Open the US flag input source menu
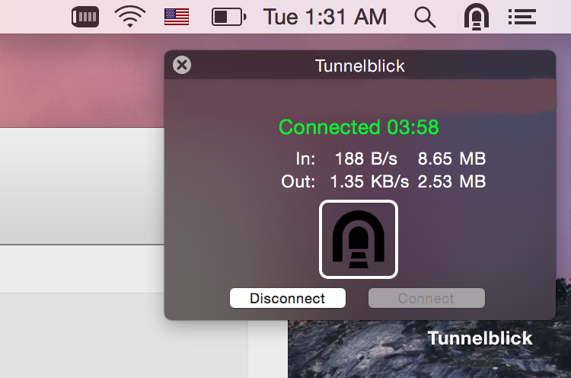Image resolution: width=571 pixels, height=378 pixels. pyautogui.click(x=177, y=16)
